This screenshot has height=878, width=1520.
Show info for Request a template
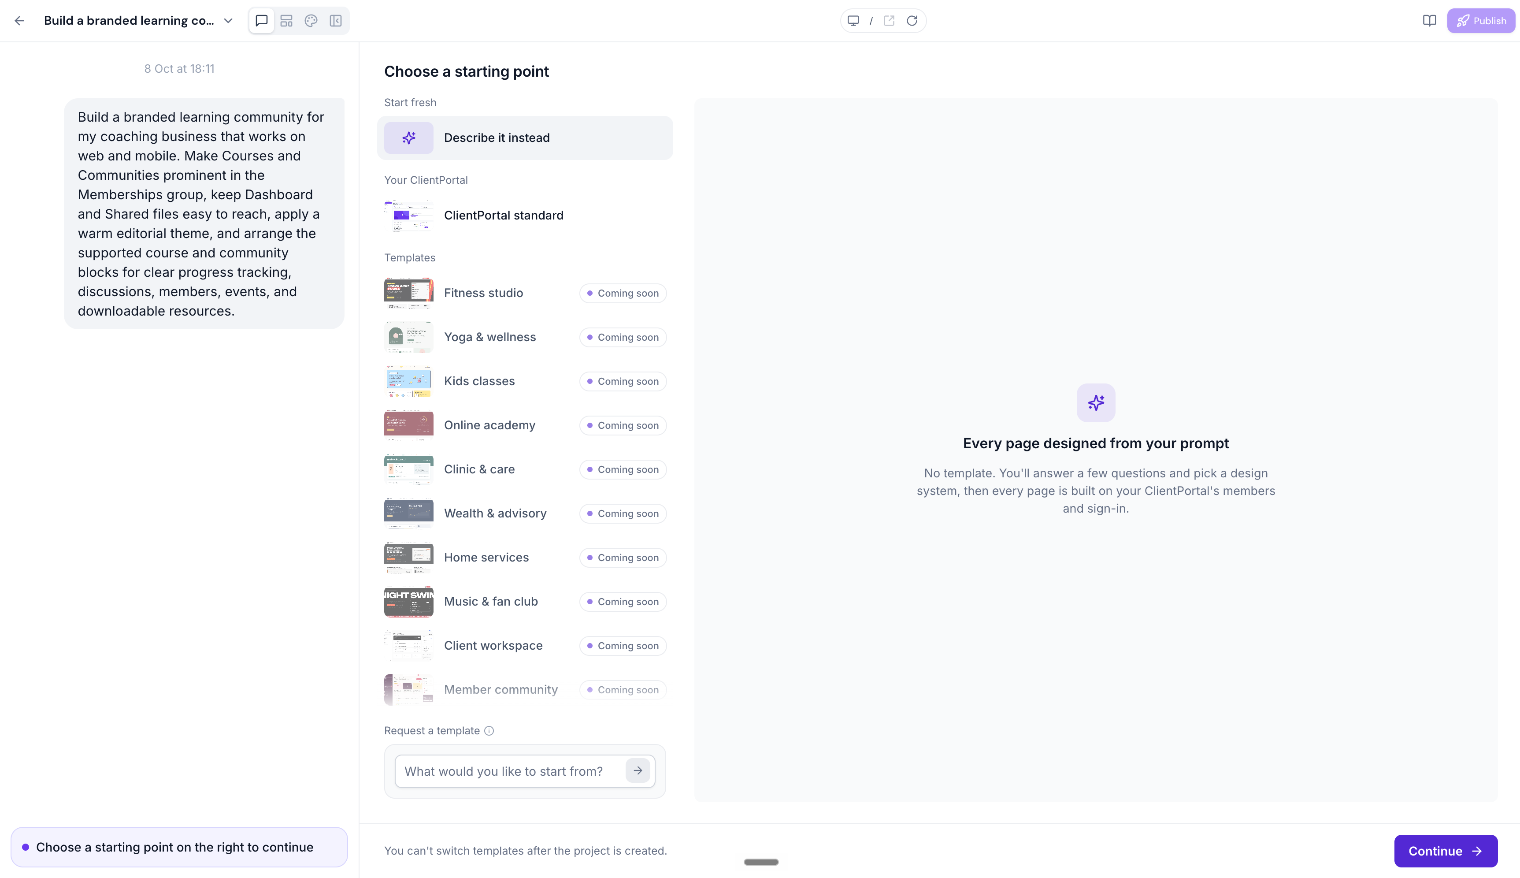coord(489,730)
